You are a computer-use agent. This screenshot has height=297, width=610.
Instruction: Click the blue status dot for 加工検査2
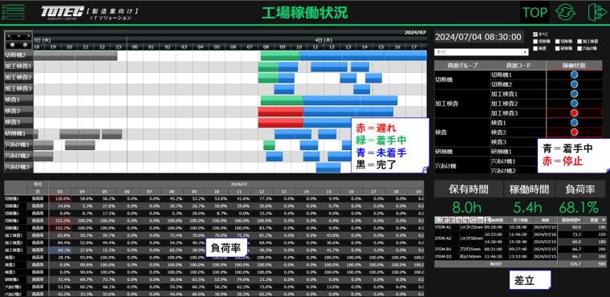coord(574,104)
